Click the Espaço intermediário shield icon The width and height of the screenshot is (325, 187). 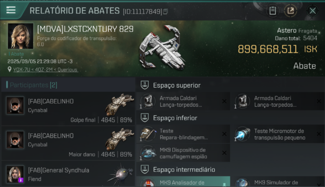(x=145, y=170)
